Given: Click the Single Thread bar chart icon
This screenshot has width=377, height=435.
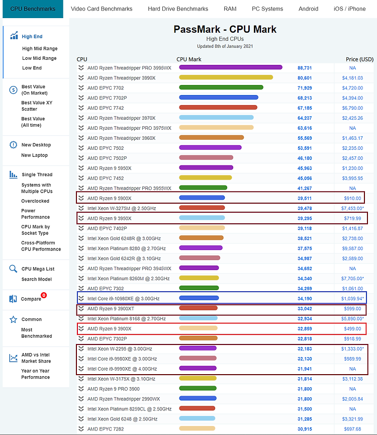Looking at the screenshot, I should [x=13, y=175].
